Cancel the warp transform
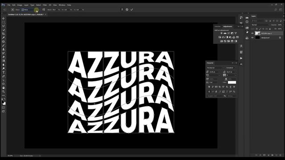 pyautogui.click(x=127, y=10)
